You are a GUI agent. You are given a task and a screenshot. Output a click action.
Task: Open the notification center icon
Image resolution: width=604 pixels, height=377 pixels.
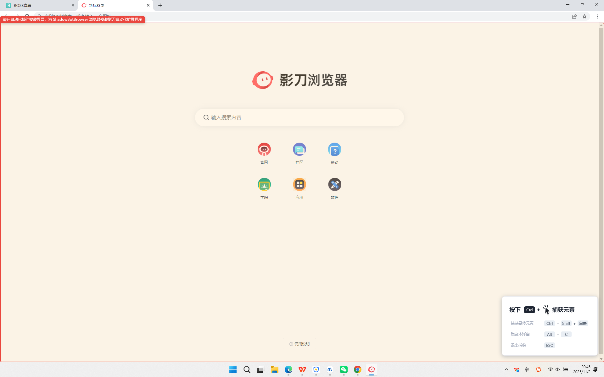596,369
